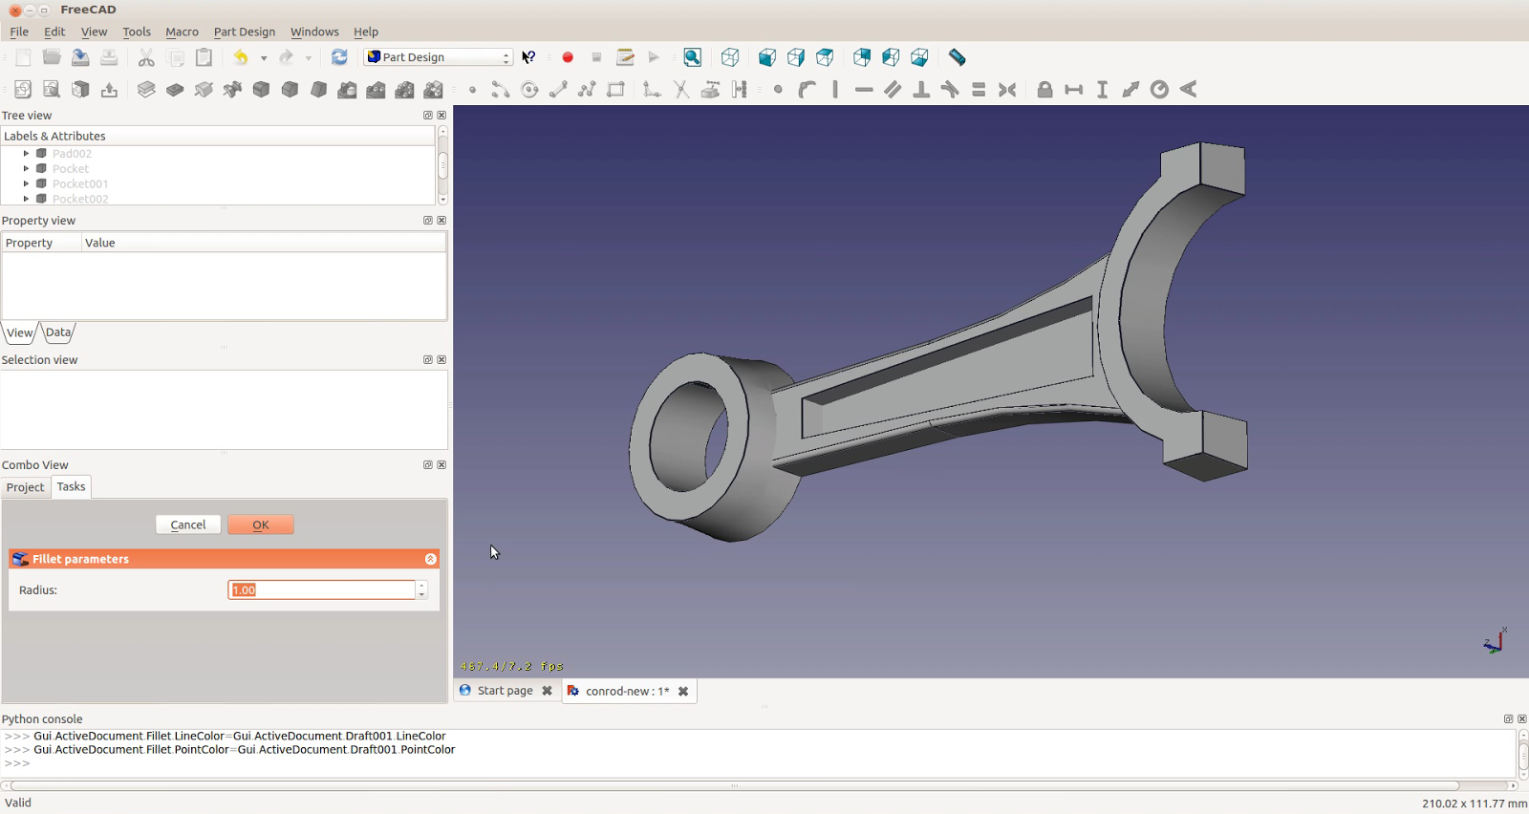Click the Save document icon
This screenshot has width=1529, height=814.
tap(80, 57)
